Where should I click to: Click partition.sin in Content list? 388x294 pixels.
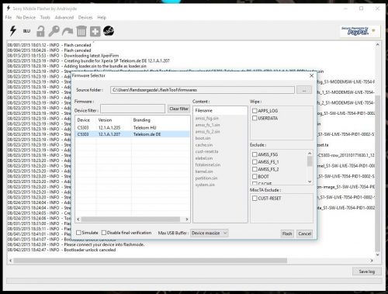tap(206, 178)
